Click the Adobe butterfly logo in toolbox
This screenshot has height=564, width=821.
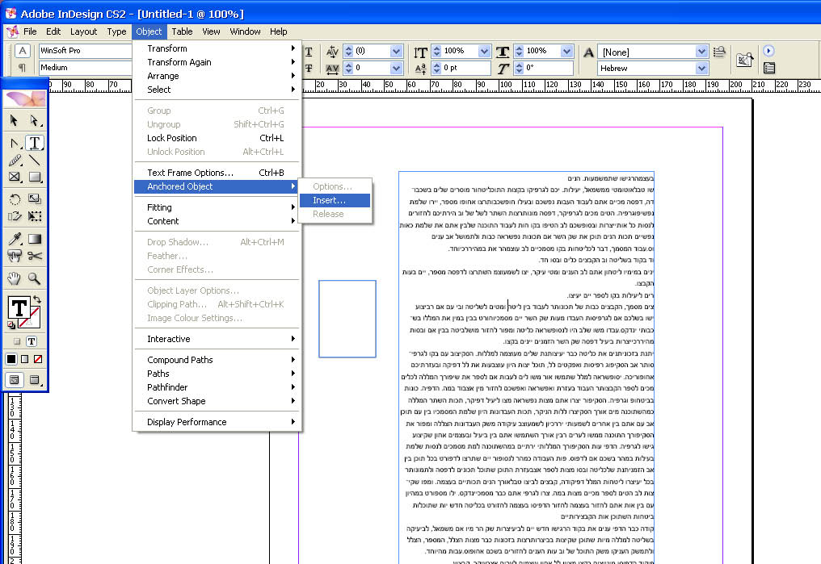click(25, 98)
